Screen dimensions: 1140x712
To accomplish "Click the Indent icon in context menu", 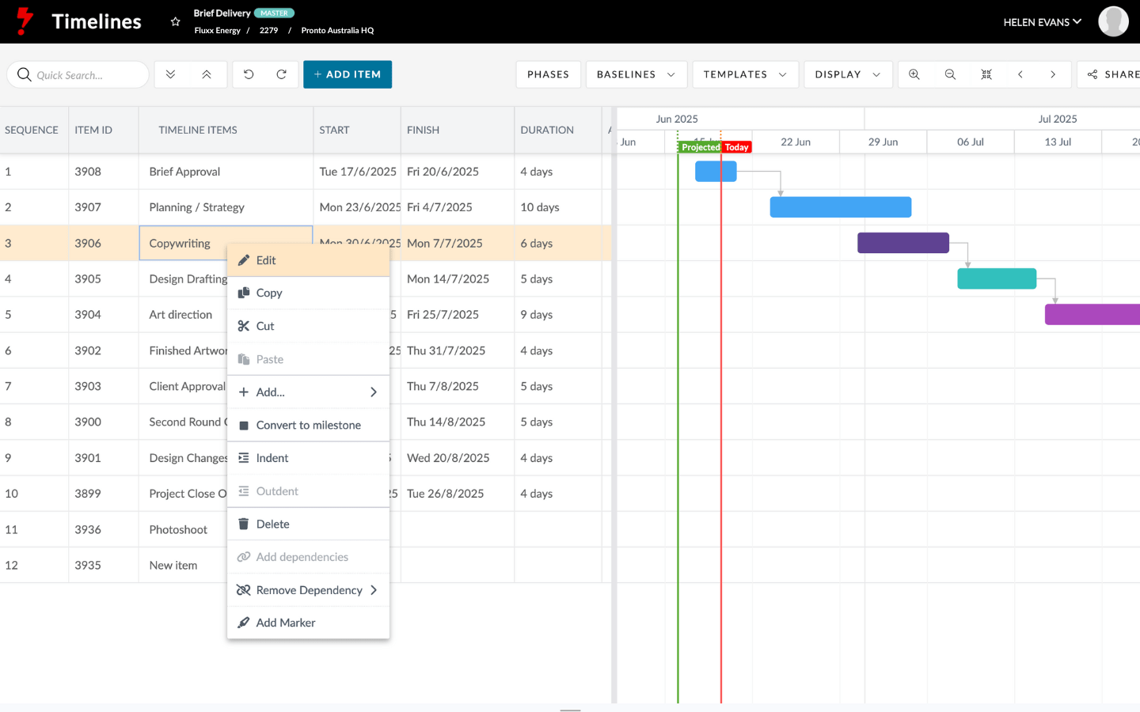I will pos(244,458).
